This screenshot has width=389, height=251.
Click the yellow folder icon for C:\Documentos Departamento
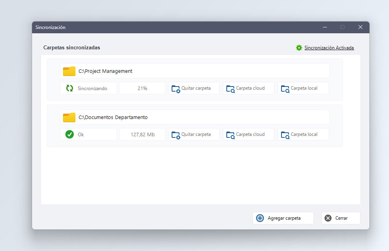[69, 117]
